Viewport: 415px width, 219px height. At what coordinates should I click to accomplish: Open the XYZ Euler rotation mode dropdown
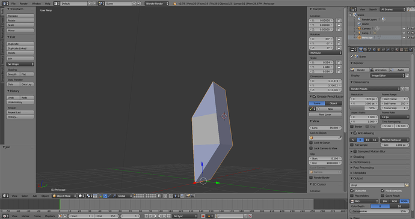(325, 53)
